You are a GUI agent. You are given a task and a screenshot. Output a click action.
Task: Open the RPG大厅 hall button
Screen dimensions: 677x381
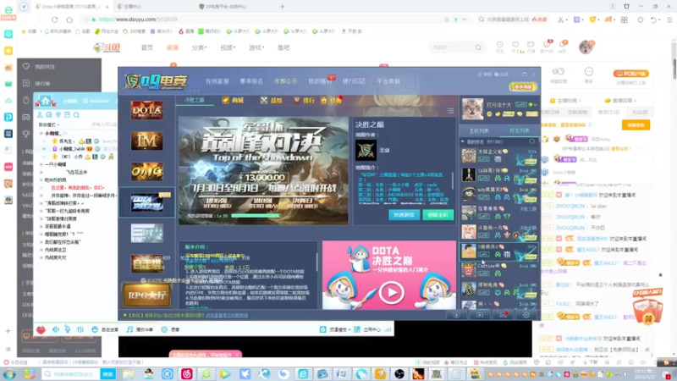146,295
